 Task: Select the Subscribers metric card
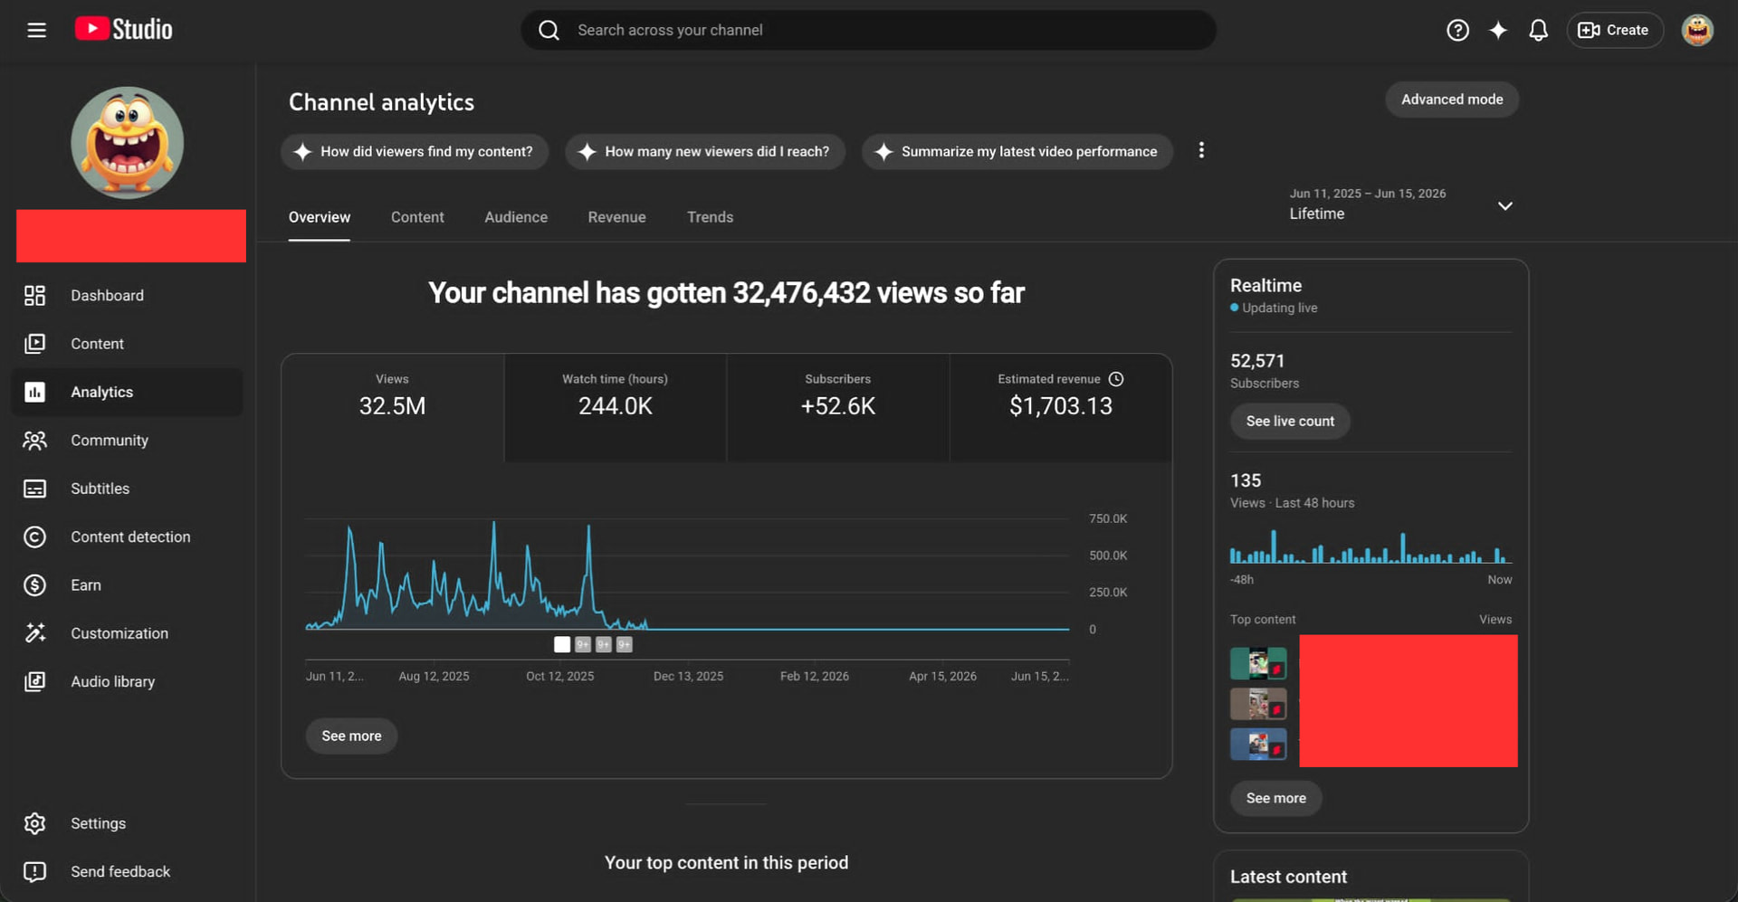click(838, 407)
